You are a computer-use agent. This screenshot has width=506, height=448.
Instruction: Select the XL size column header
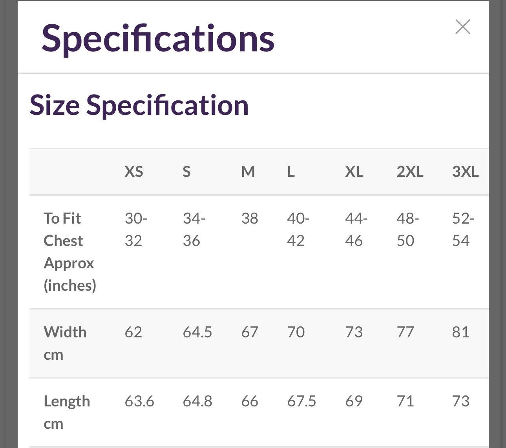[x=354, y=172]
